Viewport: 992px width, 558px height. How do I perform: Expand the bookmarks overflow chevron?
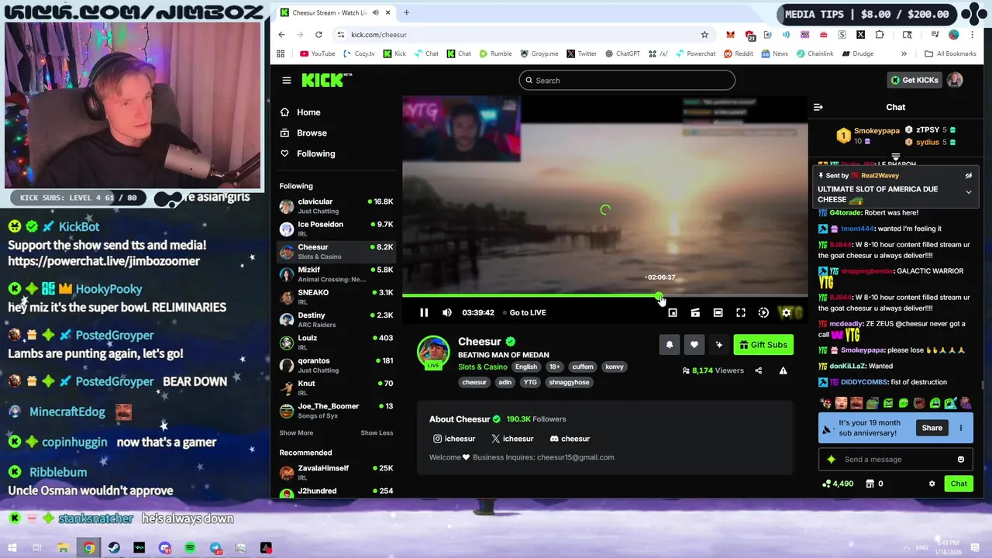pyautogui.click(x=904, y=53)
